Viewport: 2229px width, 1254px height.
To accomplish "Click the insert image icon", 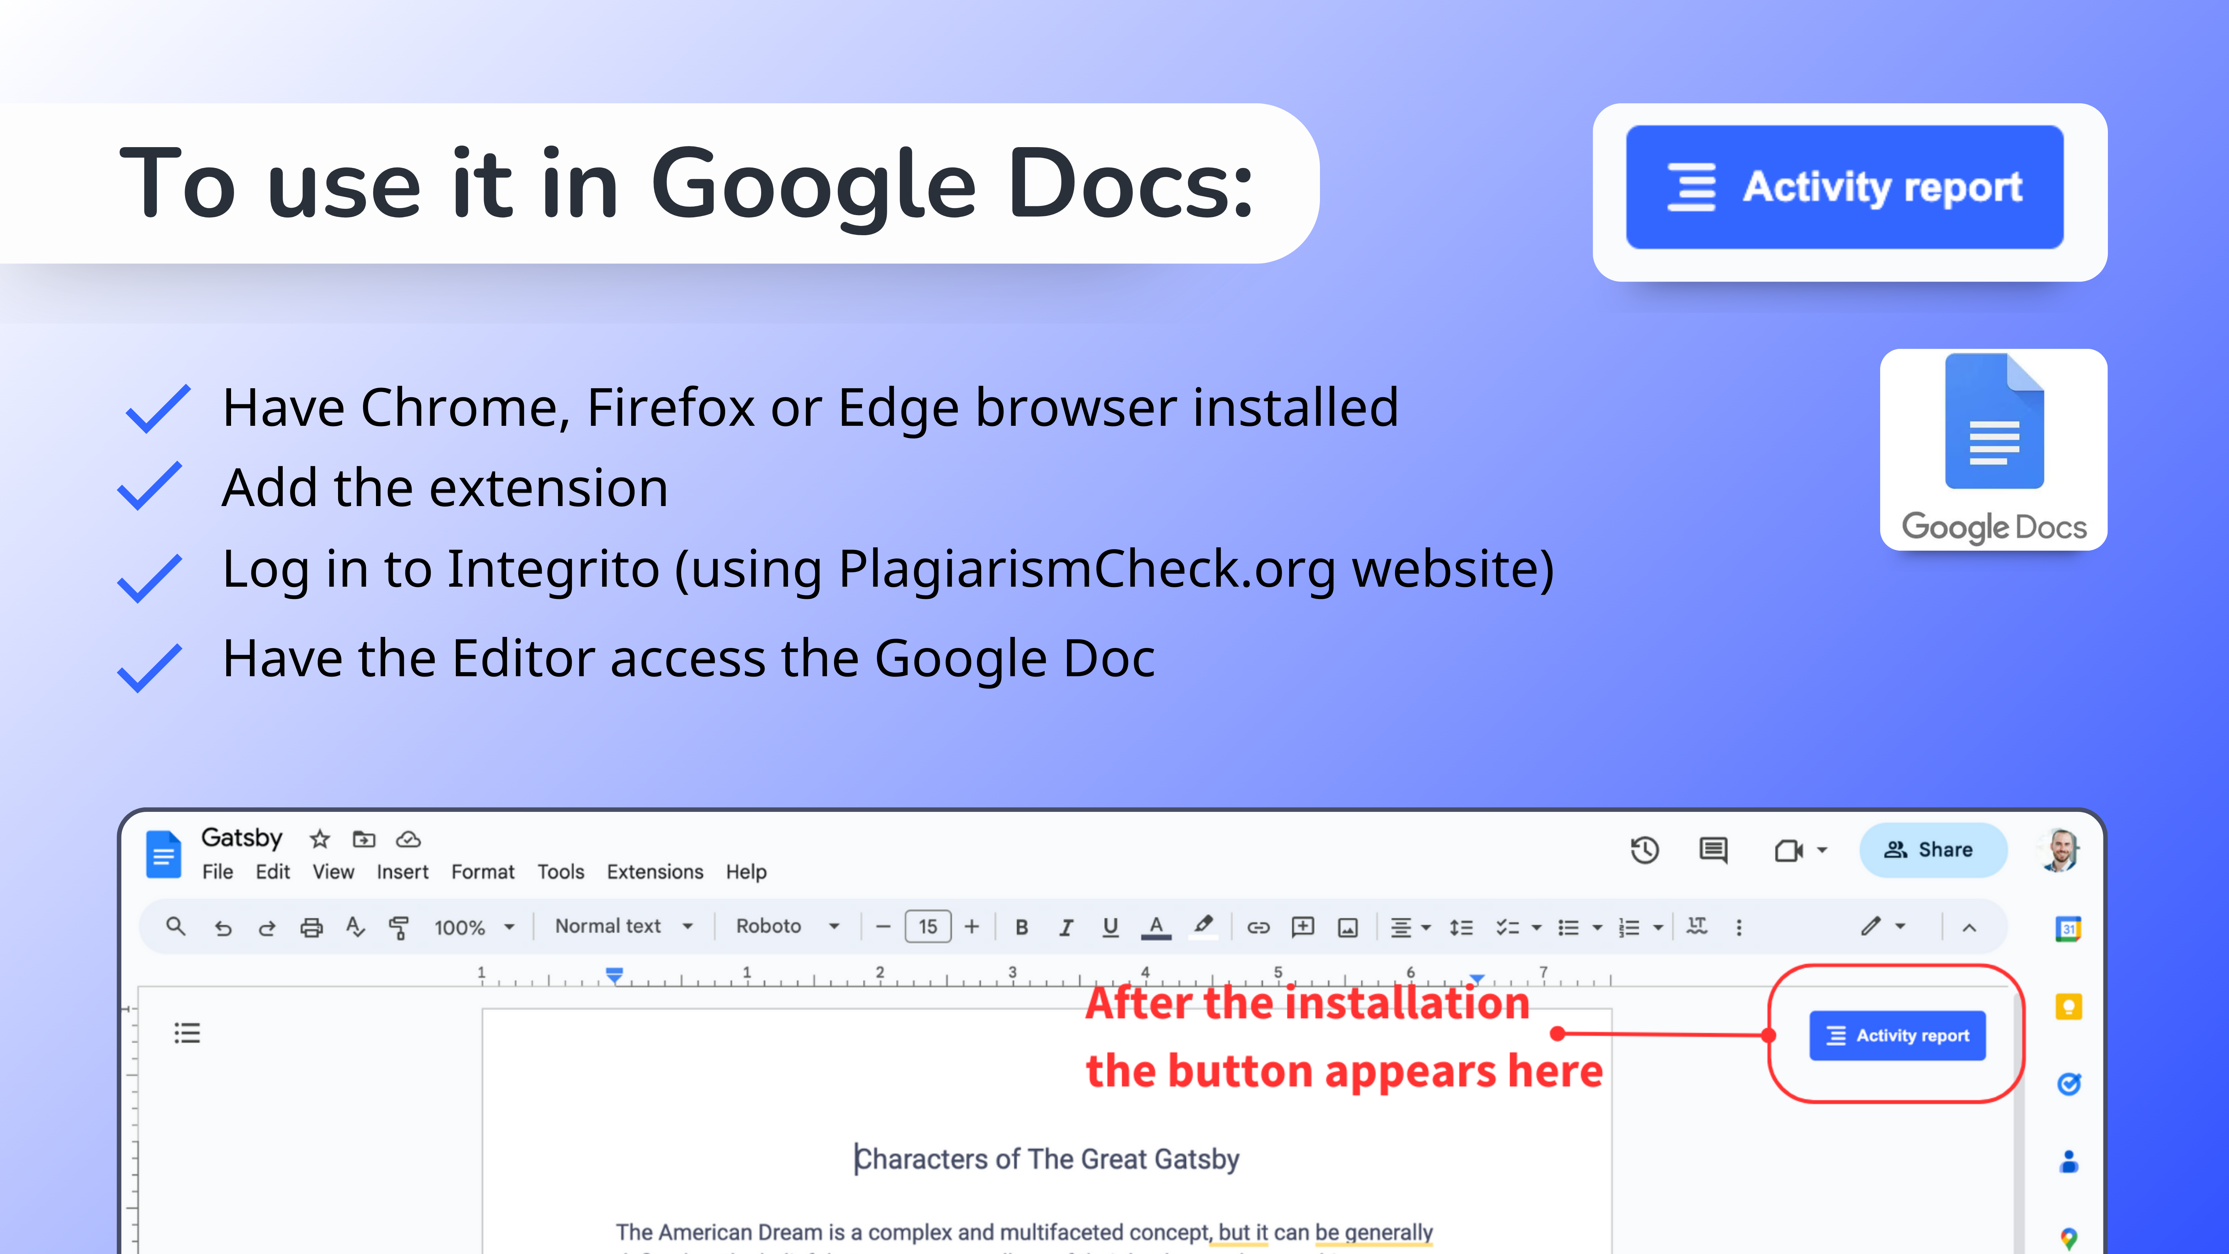I will (x=1347, y=927).
